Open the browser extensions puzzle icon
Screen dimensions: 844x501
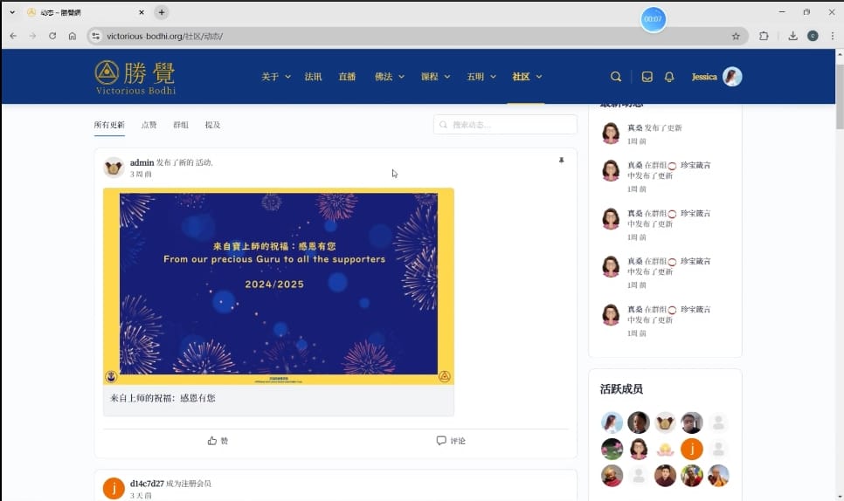(764, 36)
